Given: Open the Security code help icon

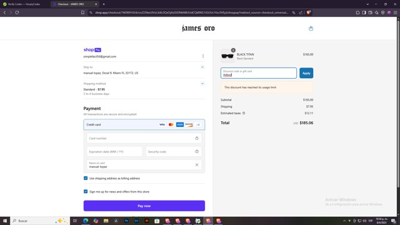Looking at the screenshot, I should (197, 151).
